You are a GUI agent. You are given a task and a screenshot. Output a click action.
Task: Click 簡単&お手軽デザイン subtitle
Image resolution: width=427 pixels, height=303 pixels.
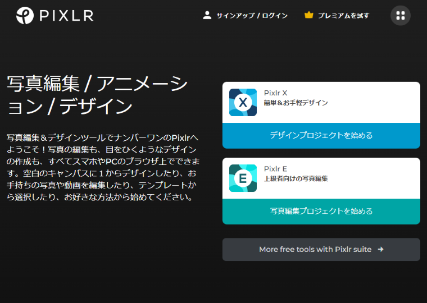pos(296,103)
